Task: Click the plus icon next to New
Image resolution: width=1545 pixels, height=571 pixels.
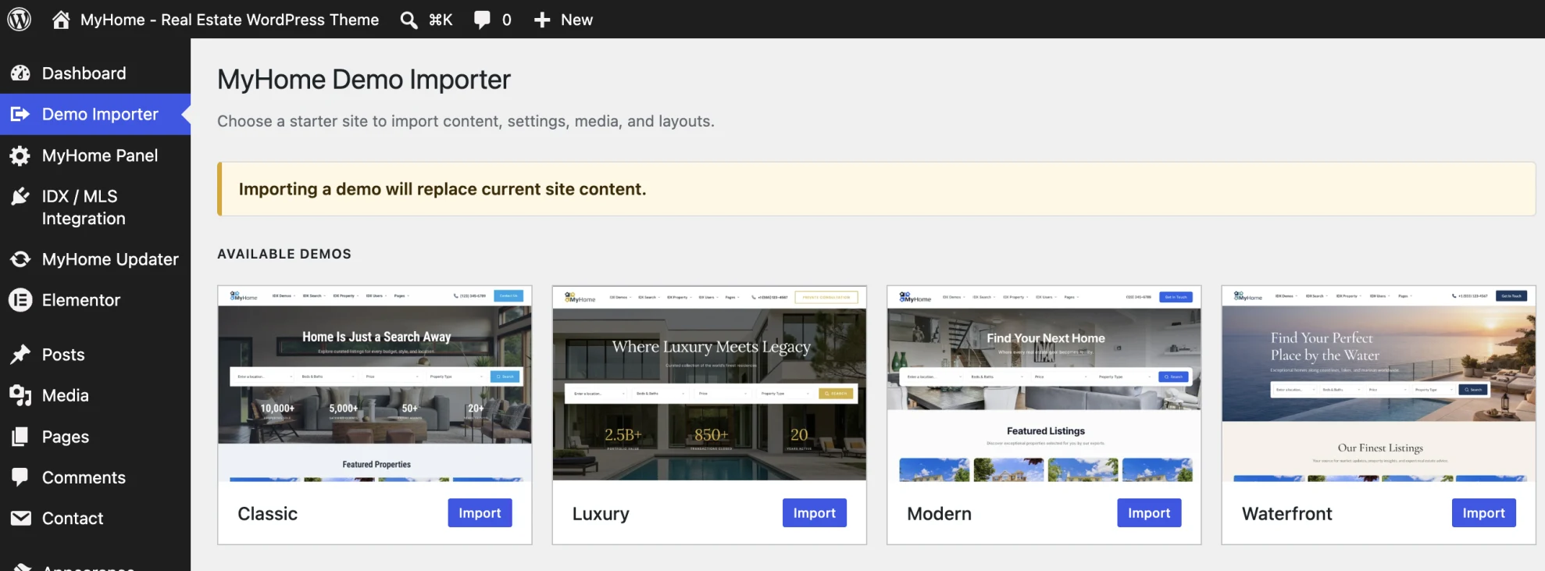Action: pos(542,20)
